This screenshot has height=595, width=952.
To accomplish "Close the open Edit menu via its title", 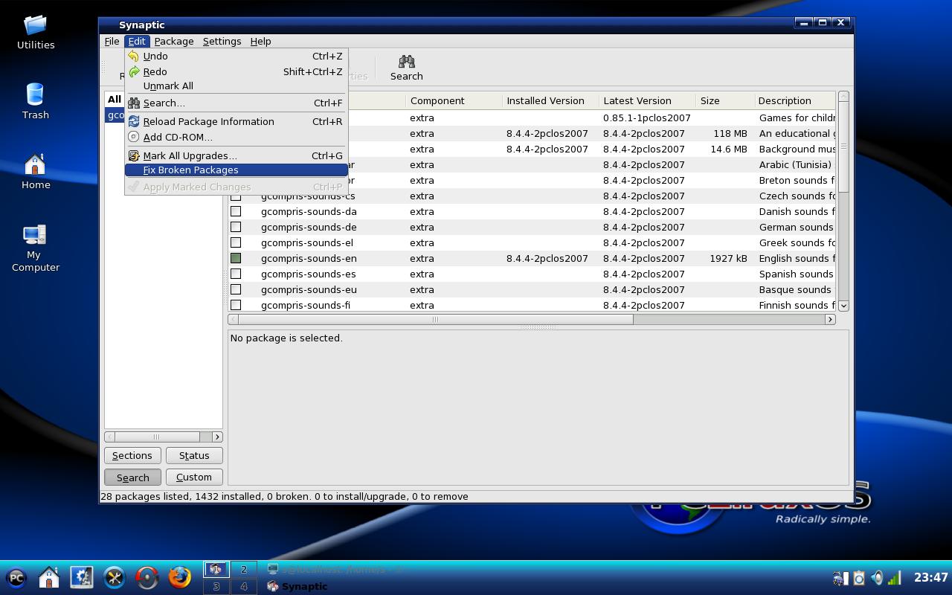I will pyautogui.click(x=137, y=41).
